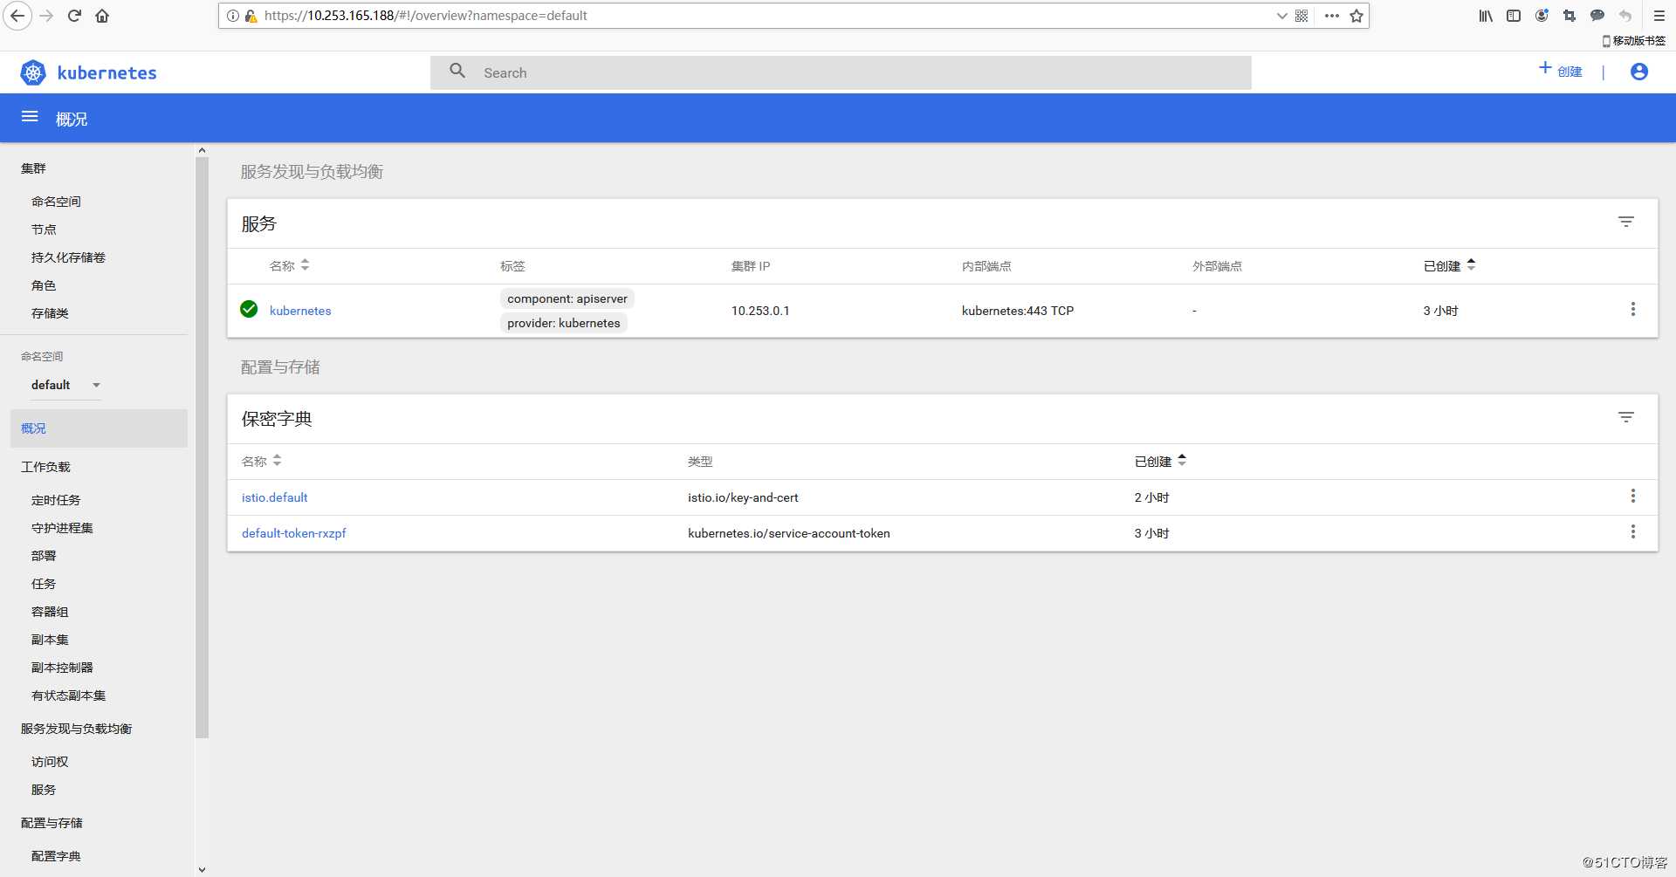Open 存储类 in the sidebar
Screen dimensions: 1676x877
(x=50, y=313)
